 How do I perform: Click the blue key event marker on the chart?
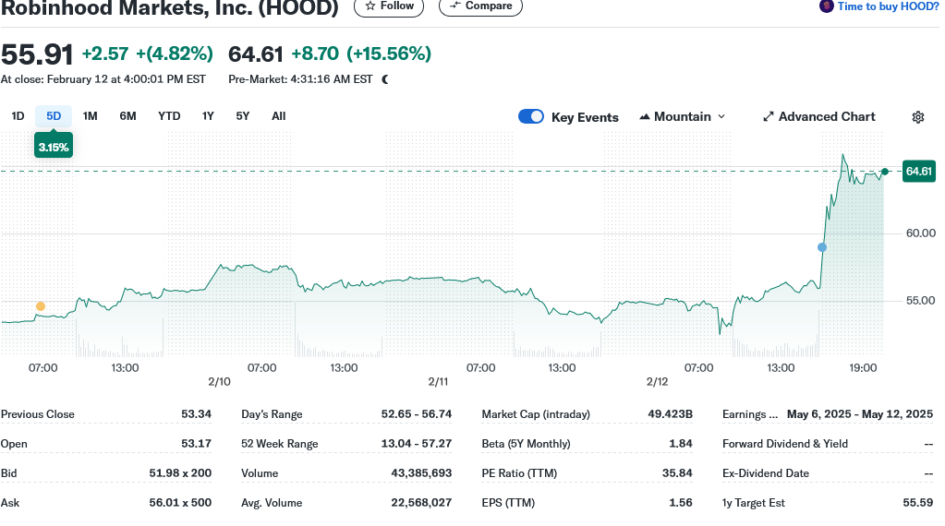point(822,247)
